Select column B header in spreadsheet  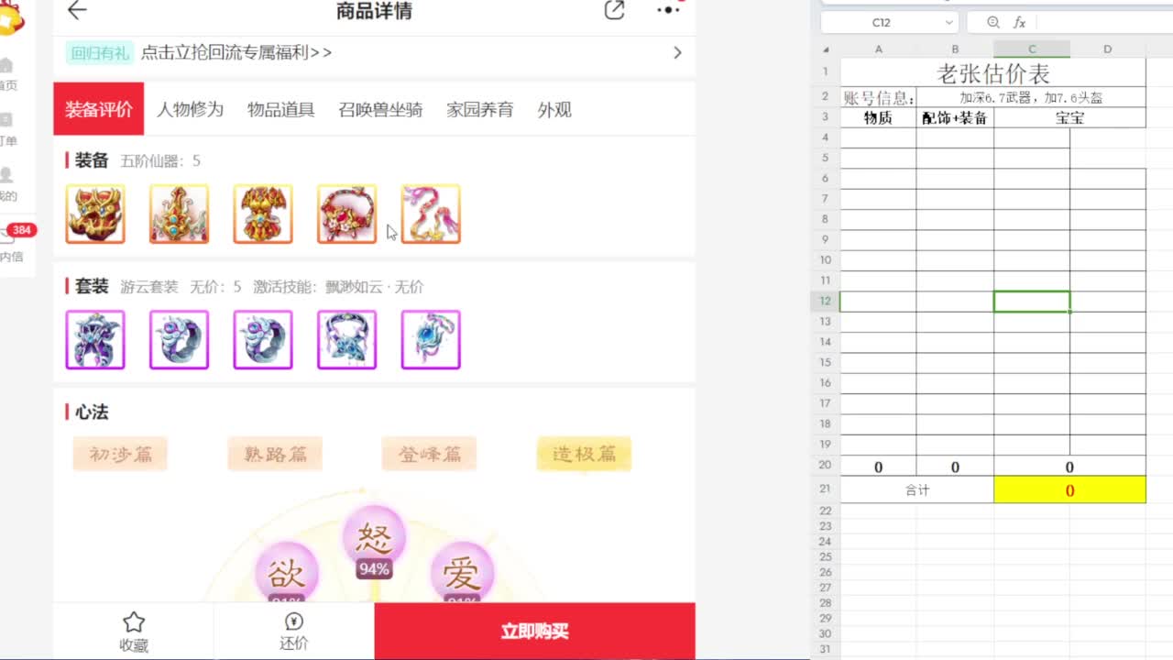coord(955,49)
